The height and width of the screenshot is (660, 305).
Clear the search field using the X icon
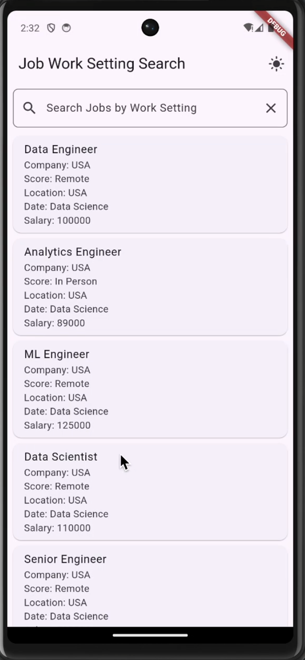pos(271,108)
